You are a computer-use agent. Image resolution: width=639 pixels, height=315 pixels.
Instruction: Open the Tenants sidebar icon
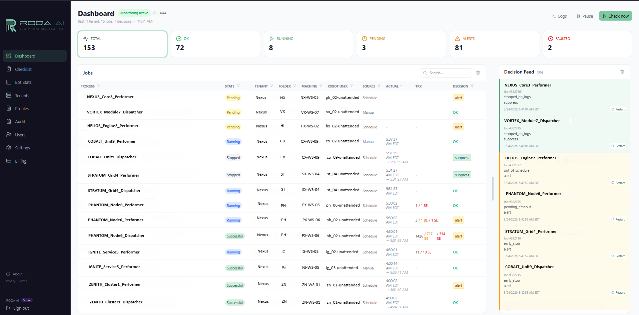coord(8,95)
